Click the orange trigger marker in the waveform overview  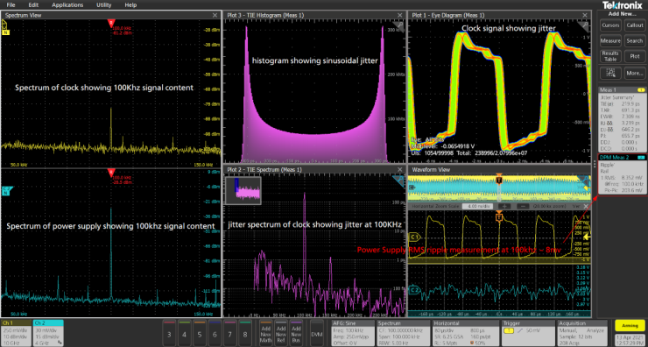pos(499,180)
